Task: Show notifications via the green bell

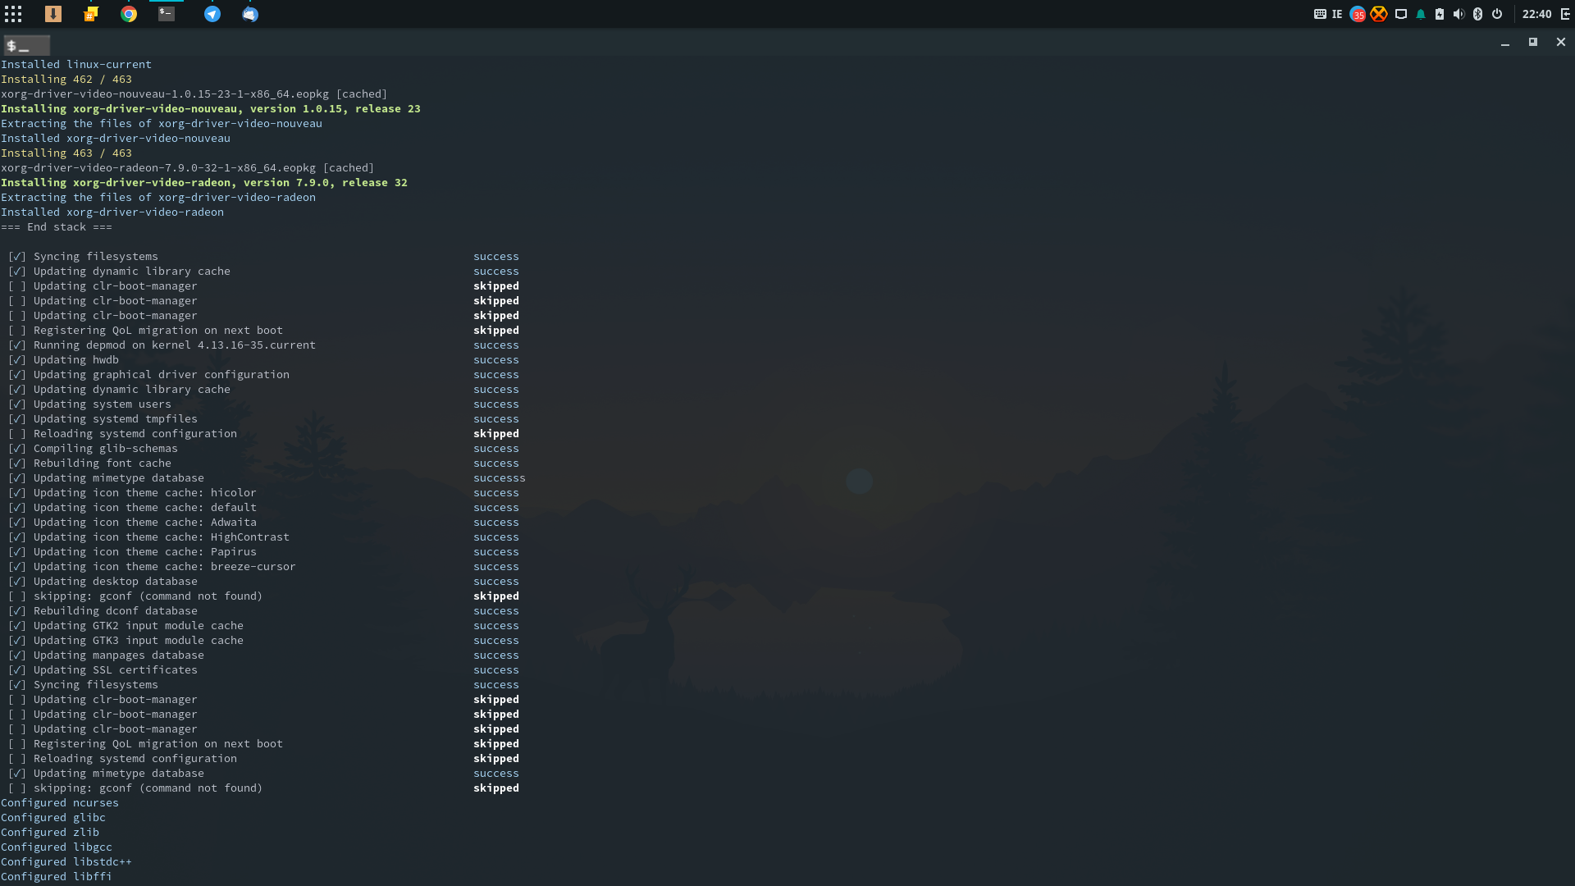Action: 1421,14
